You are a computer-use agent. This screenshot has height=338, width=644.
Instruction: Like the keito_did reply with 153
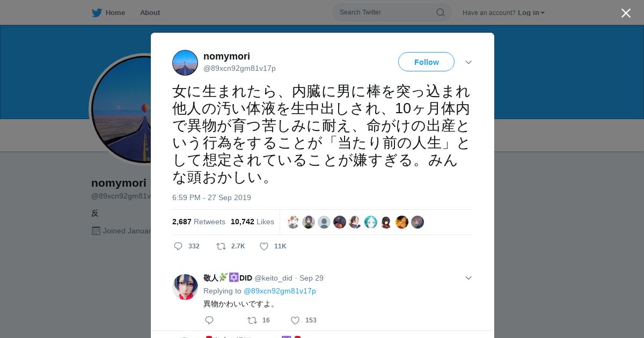295,320
